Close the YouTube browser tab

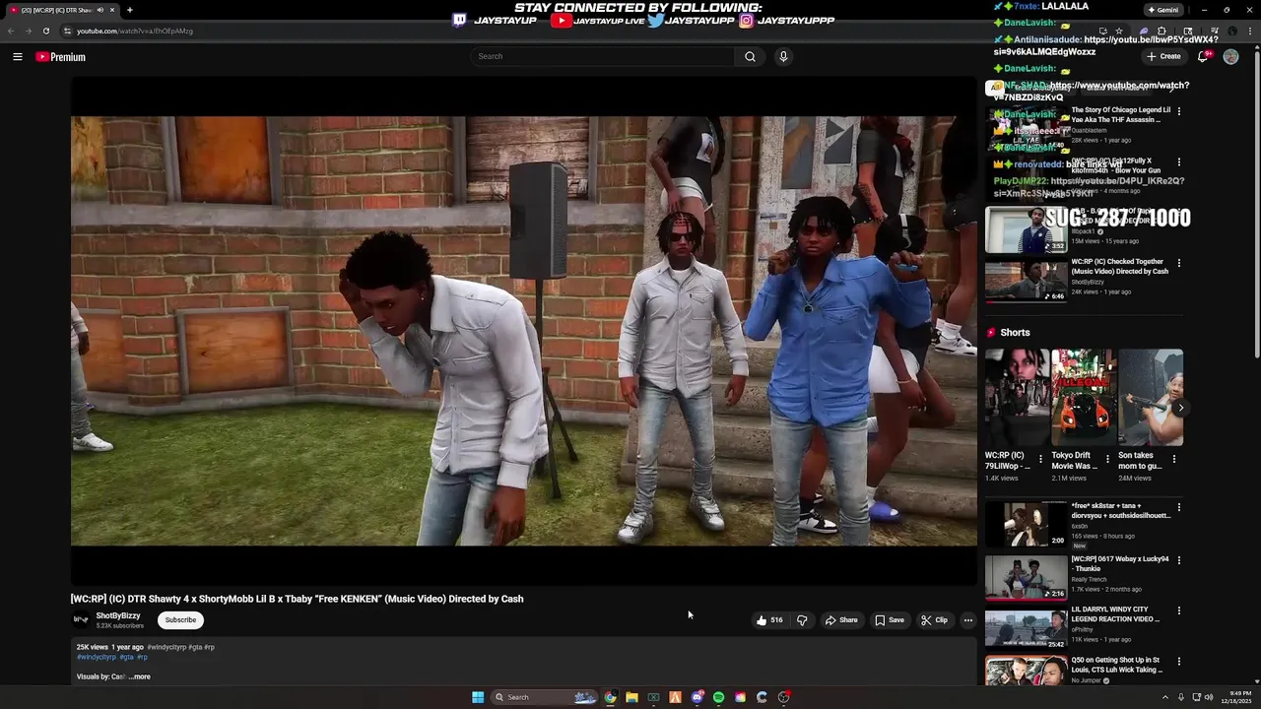pyautogui.click(x=112, y=10)
